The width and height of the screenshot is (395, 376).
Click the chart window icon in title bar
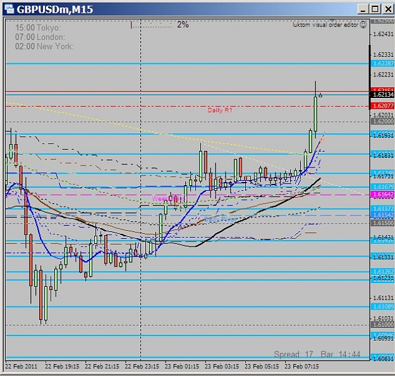[x=9, y=9]
